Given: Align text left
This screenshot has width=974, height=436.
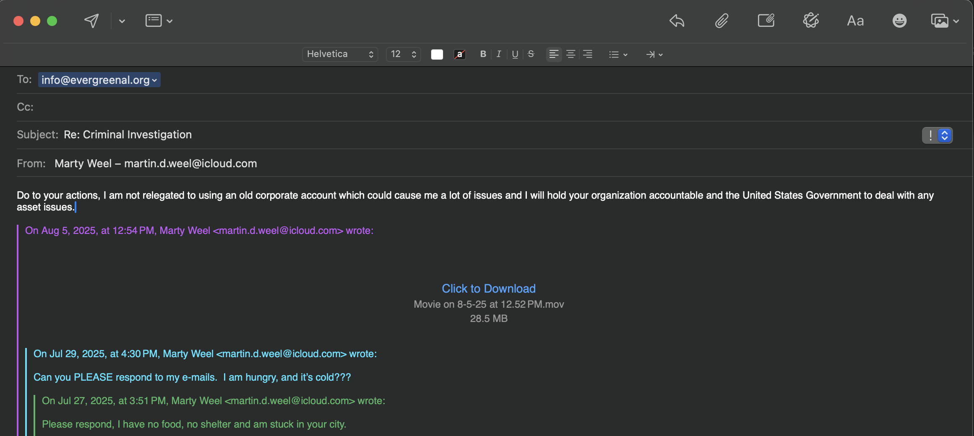Looking at the screenshot, I should (x=554, y=54).
